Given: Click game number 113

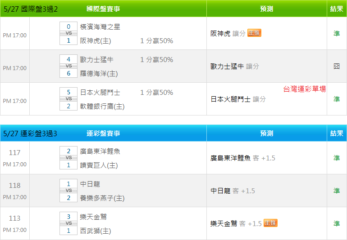Looking at the screenshot, I should click(14, 218).
